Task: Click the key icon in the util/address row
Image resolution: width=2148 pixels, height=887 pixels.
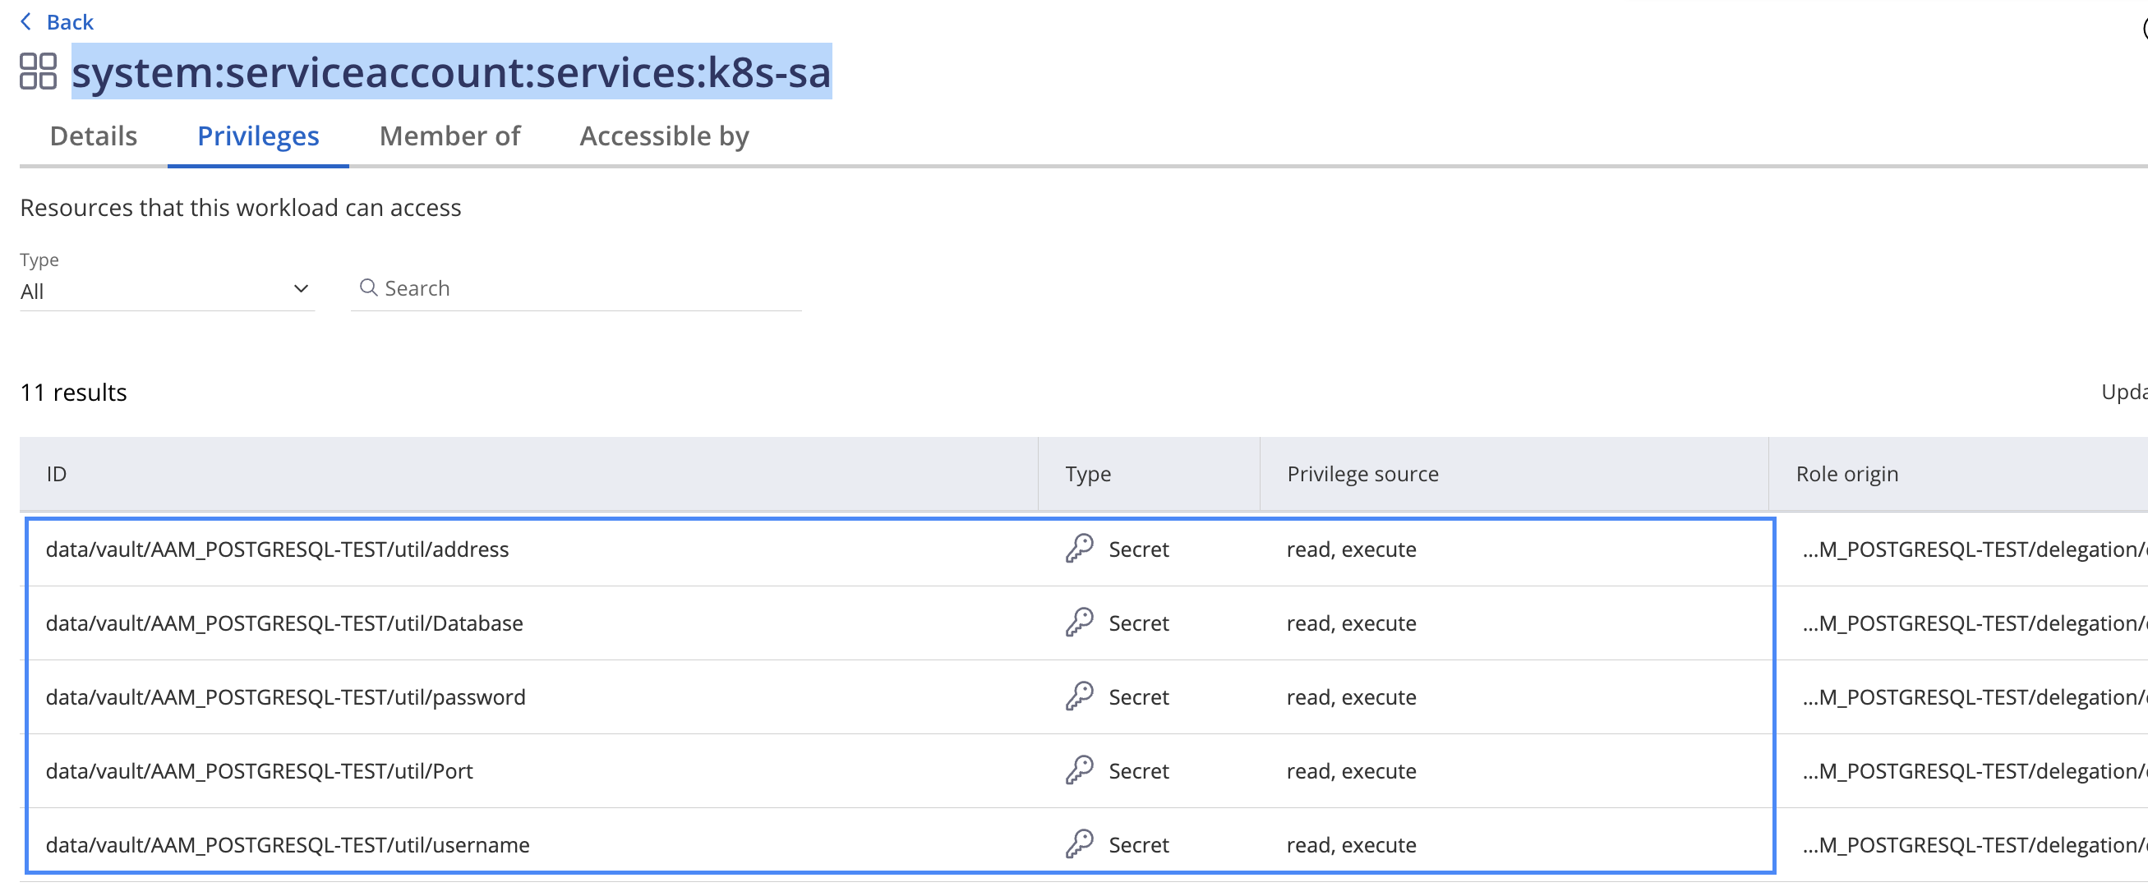Action: click(1079, 549)
